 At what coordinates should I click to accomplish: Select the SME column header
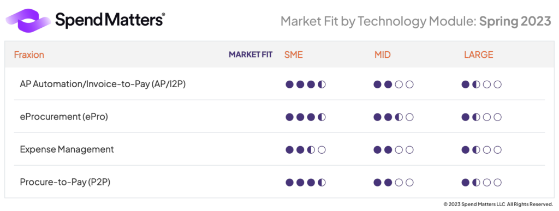coord(293,55)
